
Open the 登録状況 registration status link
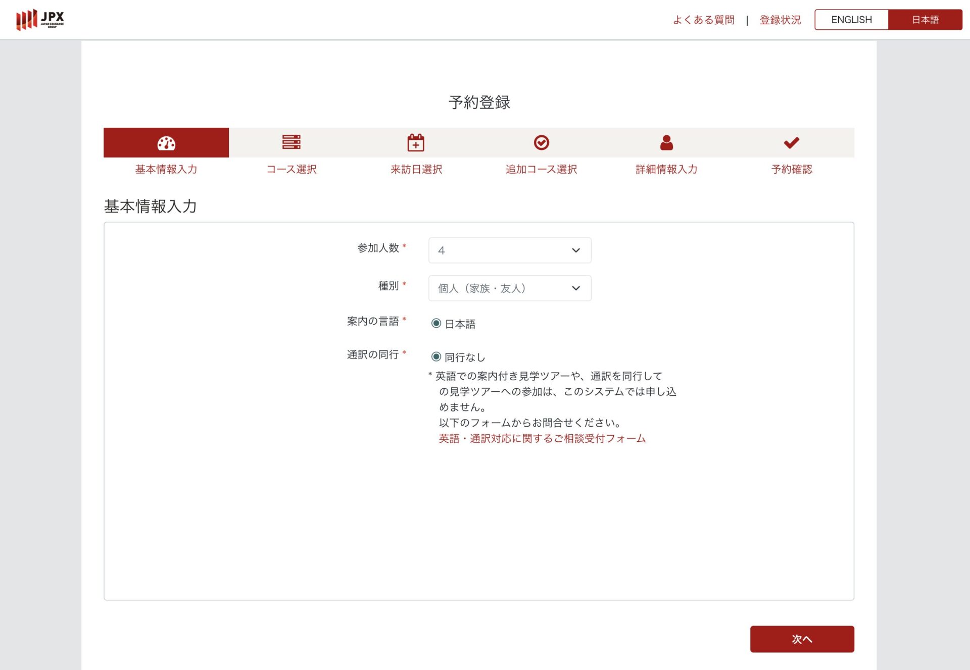780,20
